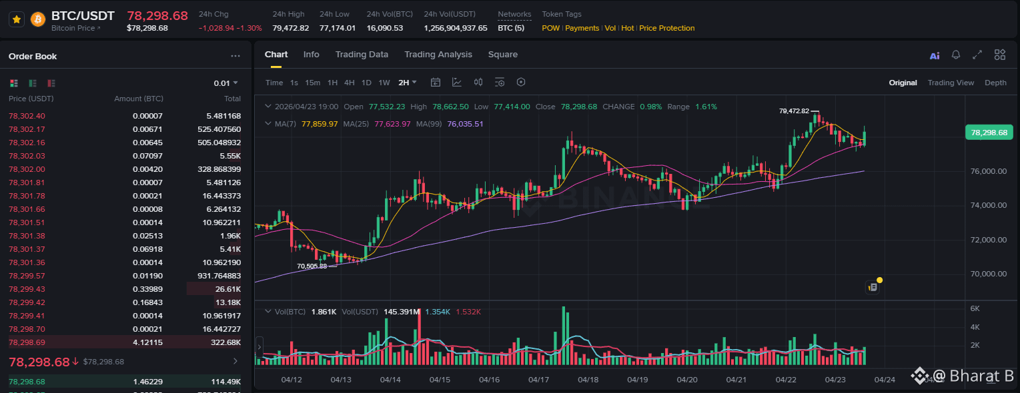Open the chart display settings icon
Screen dimensions: 1020x393
pyautogui.click(x=500, y=83)
